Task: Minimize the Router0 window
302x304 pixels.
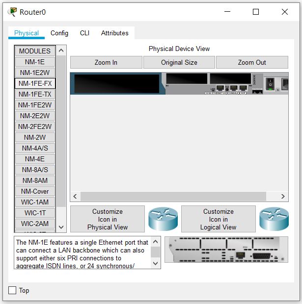Action: (x=227, y=12)
